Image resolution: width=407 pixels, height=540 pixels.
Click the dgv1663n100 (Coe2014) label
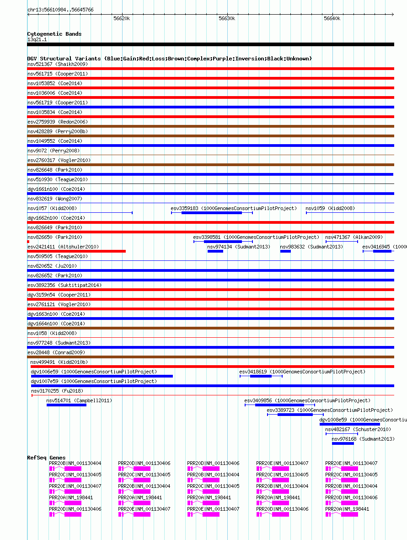pos(56,314)
